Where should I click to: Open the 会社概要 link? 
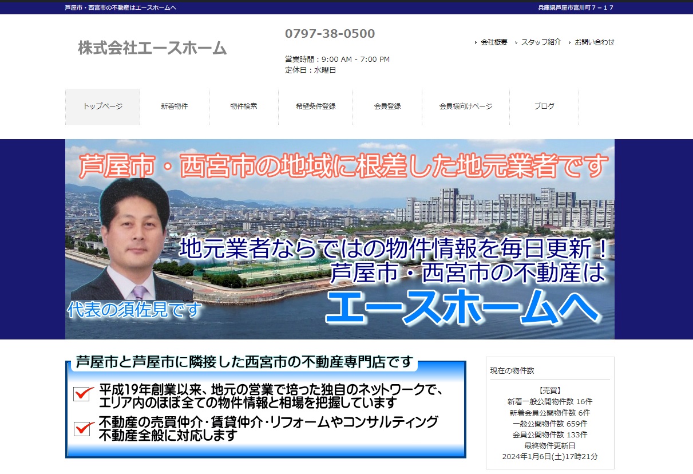click(494, 42)
